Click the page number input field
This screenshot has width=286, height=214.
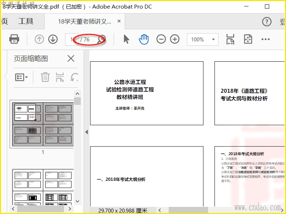[x=71, y=39]
